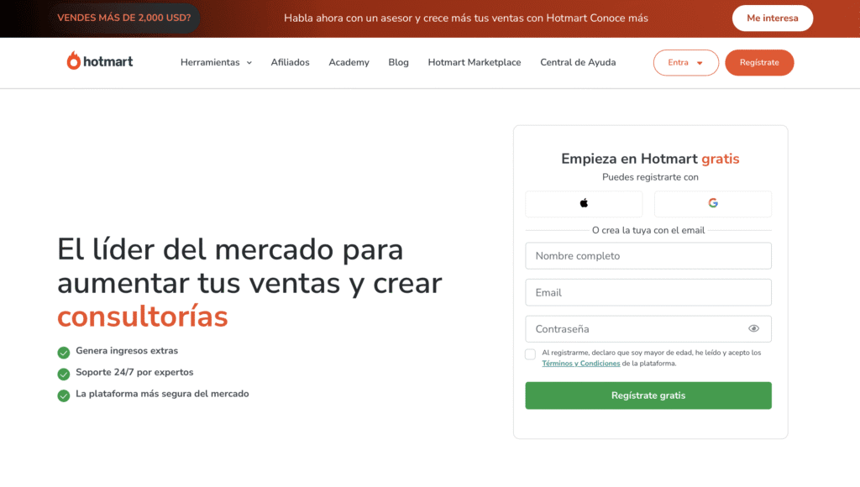Click the orange word 'consultorías'
Screen dimensions: 860x487
[x=143, y=317]
